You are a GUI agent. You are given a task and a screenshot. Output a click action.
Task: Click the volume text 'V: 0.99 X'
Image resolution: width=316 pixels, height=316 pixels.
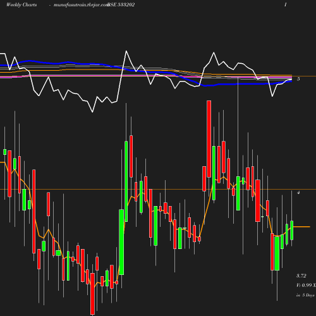[x=306, y=285]
